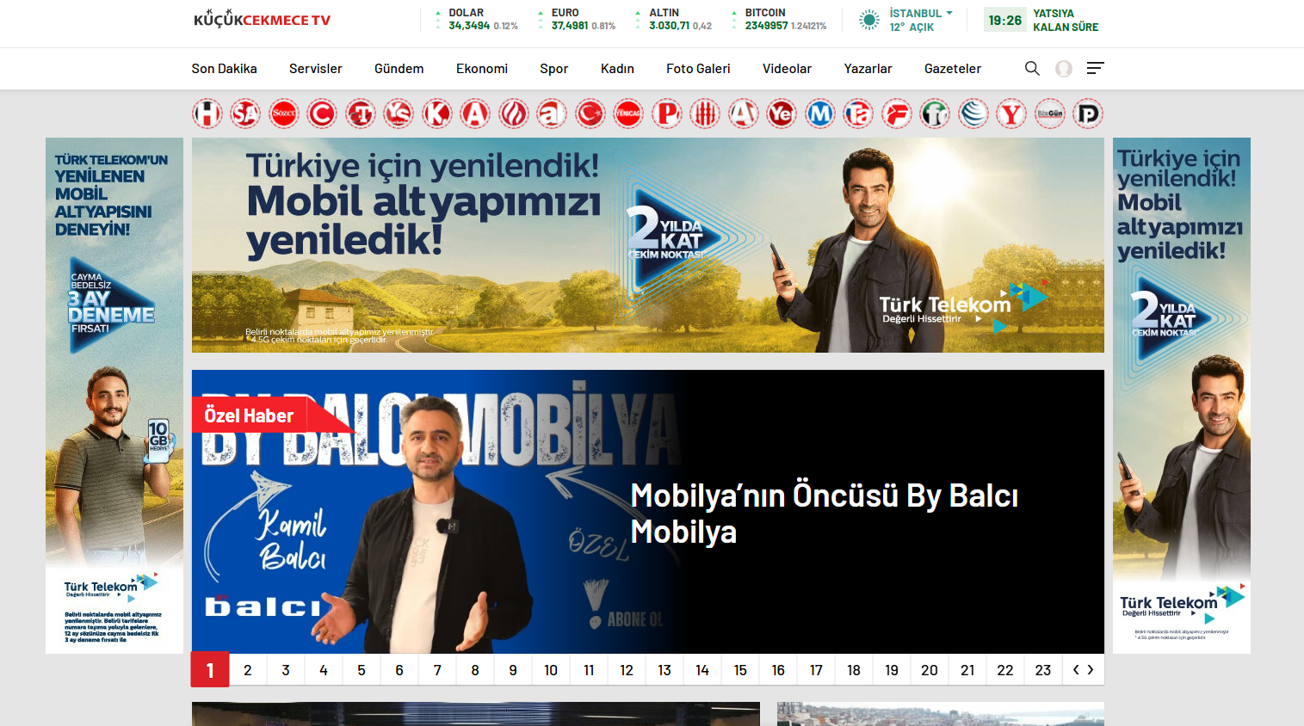The width and height of the screenshot is (1304, 726).
Task: Open the Sözcü newspaper icon
Action: click(x=284, y=114)
